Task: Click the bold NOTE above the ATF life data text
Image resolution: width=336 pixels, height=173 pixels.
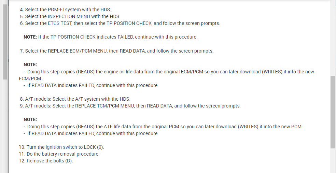Action: coord(30,120)
